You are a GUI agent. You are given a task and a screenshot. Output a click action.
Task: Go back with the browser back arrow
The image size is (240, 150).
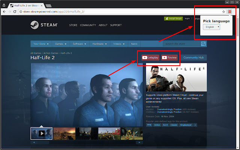(x=4, y=12)
